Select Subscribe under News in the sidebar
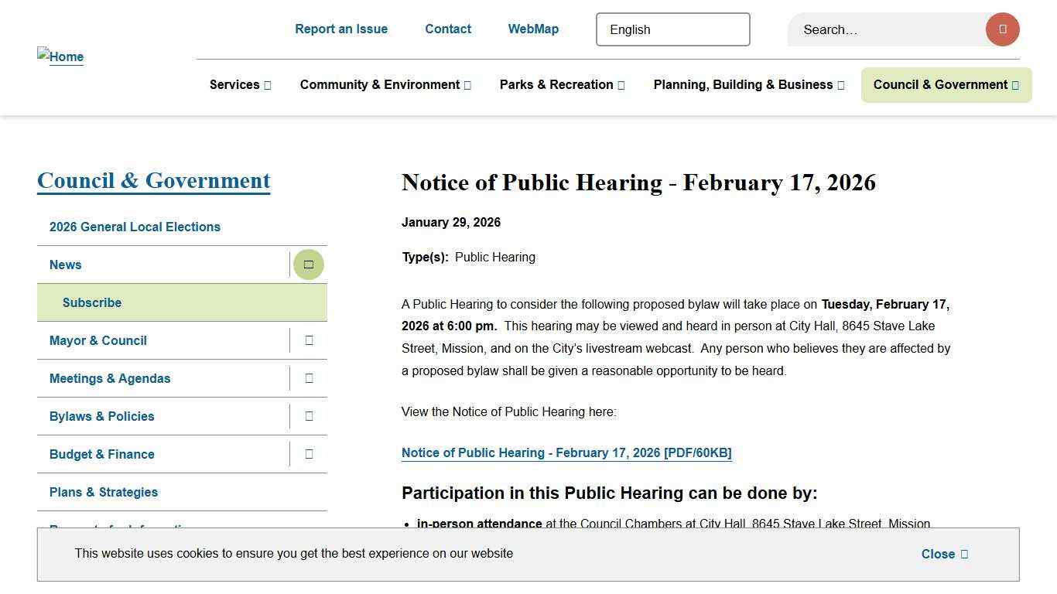1057x594 pixels. point(92,302)
